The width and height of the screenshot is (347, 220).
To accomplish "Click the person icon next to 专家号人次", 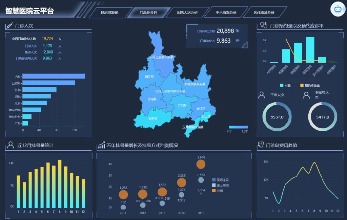I will 306,95.
